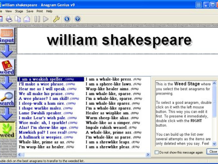218x164 pixels.
Task: Select 'I'll make a wise phrase.' anagram
Action: pos(47,84)
